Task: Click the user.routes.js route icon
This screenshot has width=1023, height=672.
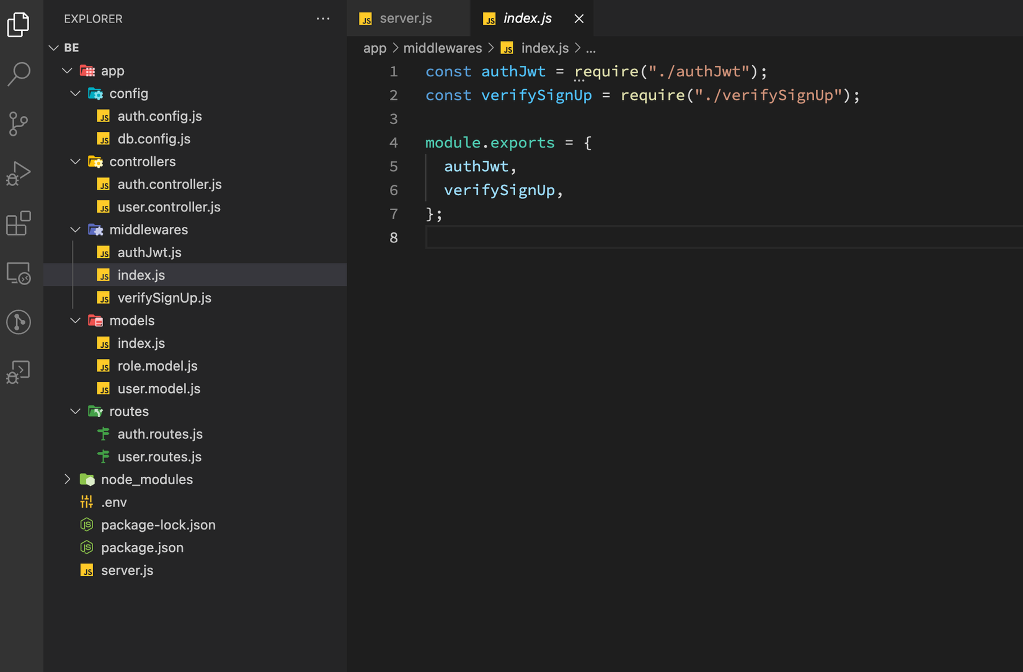Action: point(104,457)
